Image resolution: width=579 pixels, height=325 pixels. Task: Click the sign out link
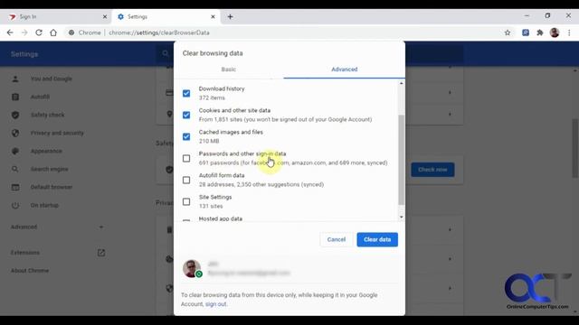pyautogui.click(x=215, y=304)
